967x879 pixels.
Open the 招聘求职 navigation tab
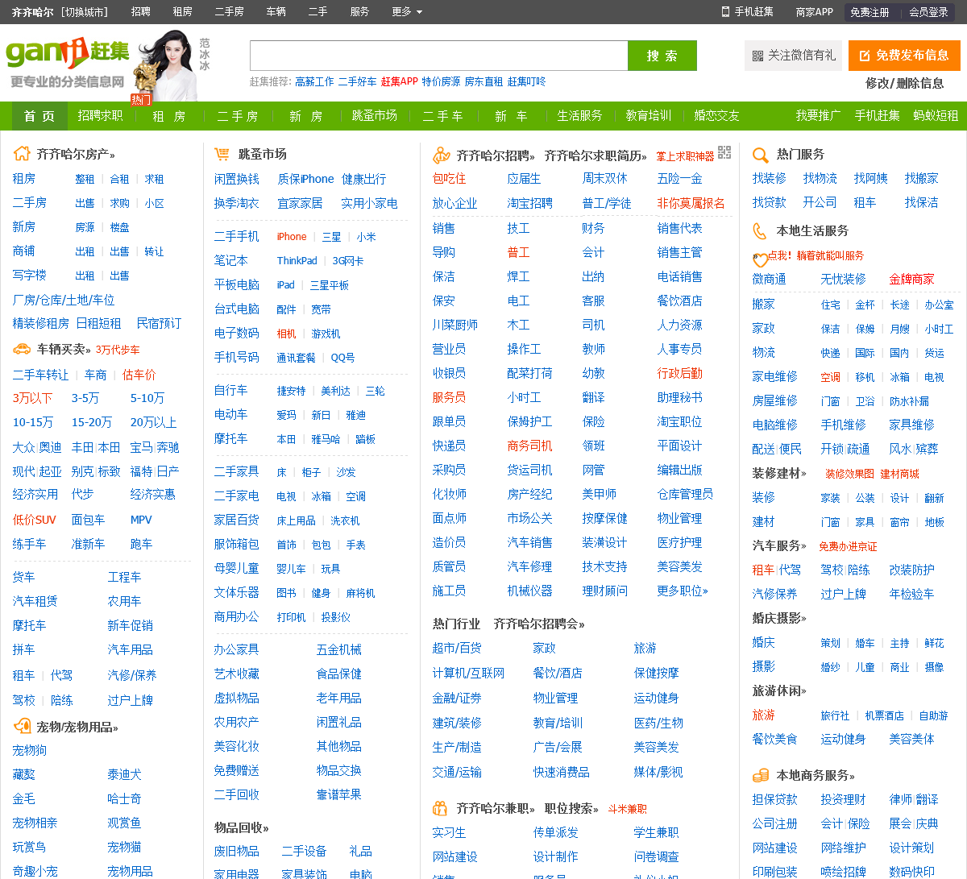pos(101,116)
